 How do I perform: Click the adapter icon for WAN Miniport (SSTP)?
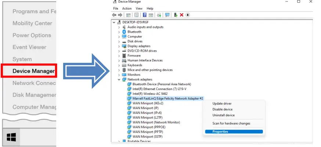pos(129,137)
